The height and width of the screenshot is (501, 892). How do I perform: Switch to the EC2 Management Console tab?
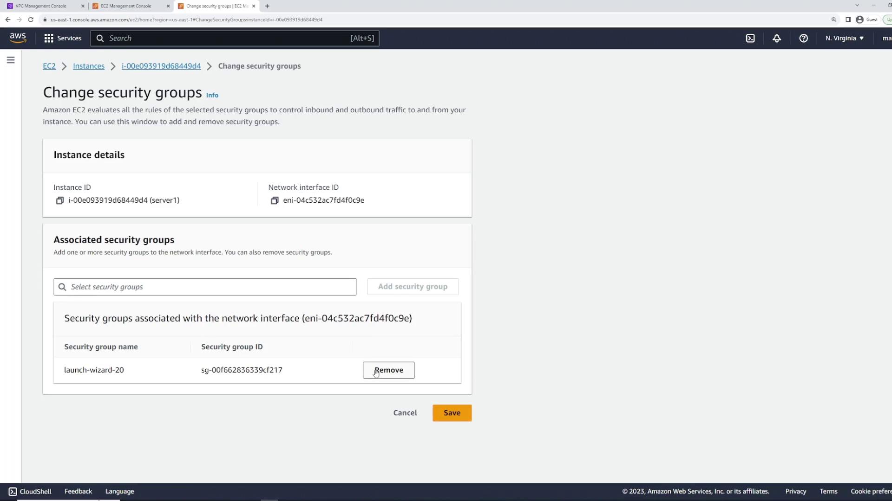[126, 6]
